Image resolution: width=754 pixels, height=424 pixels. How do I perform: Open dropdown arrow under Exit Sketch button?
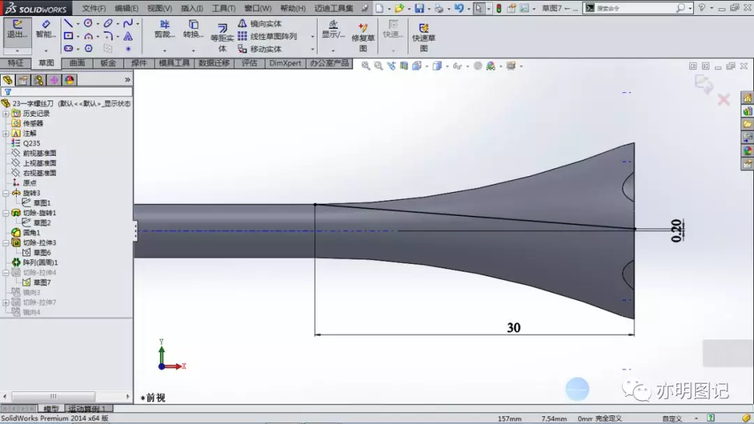[x=17, y=50]
